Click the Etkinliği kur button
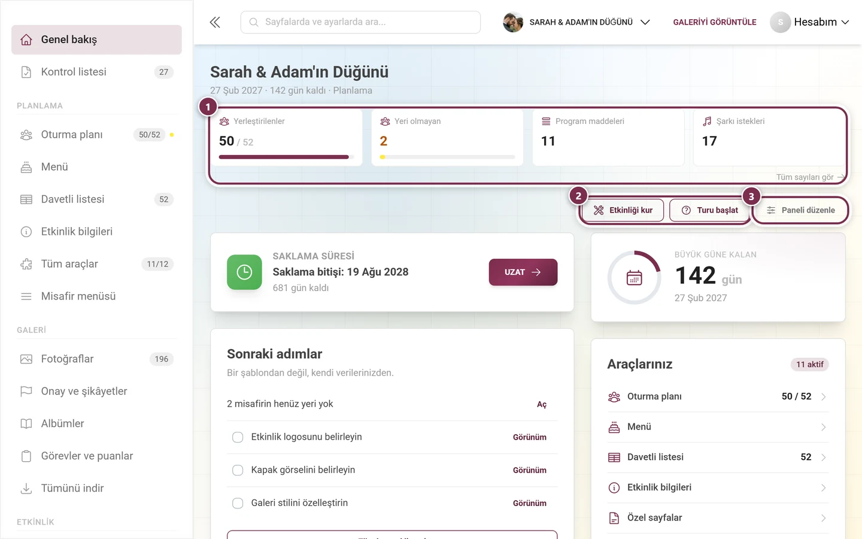 (x=623, y=210)
